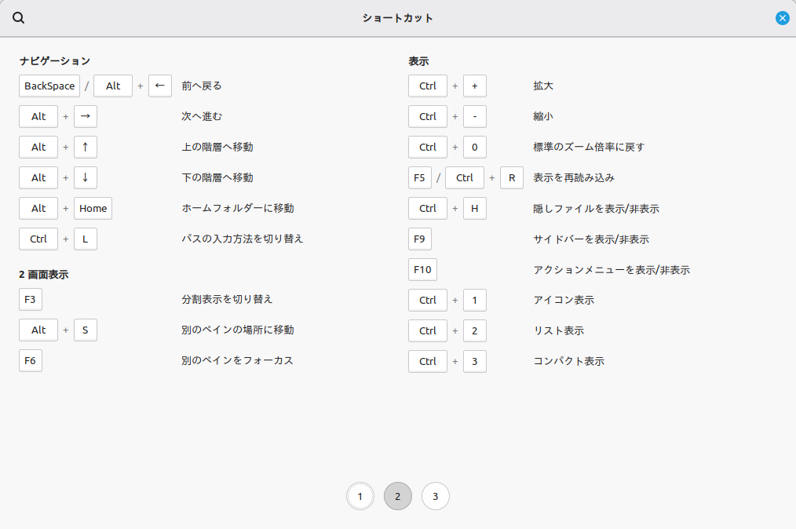Go to shortcuts page 1
Screen dimensions: 796x529
point(360,496)
